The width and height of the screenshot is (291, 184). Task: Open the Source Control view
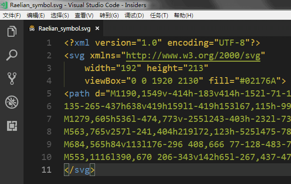(x=12, y=79)
